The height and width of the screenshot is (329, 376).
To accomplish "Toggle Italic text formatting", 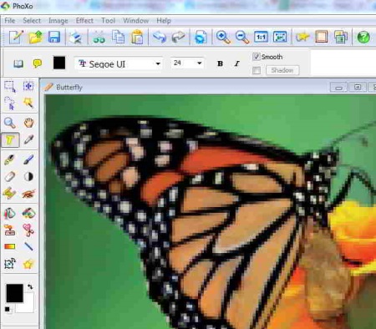I will (x=236, y=63).
